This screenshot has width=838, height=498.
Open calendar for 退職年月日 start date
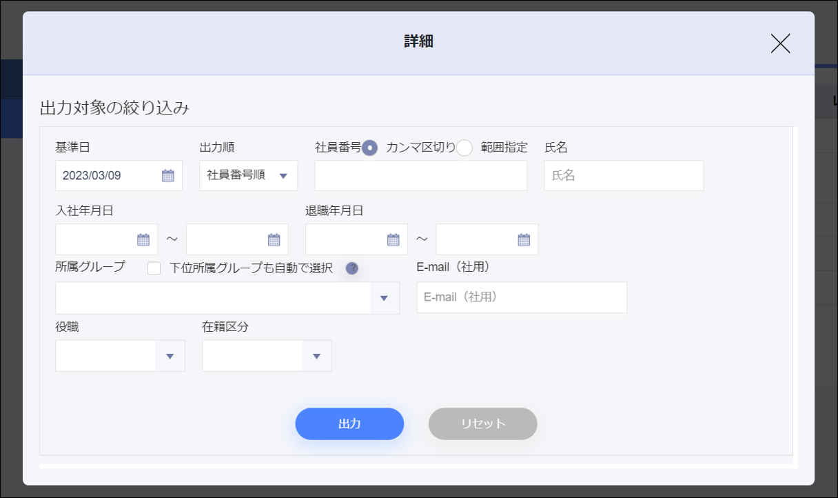click(x=393, y=239)
